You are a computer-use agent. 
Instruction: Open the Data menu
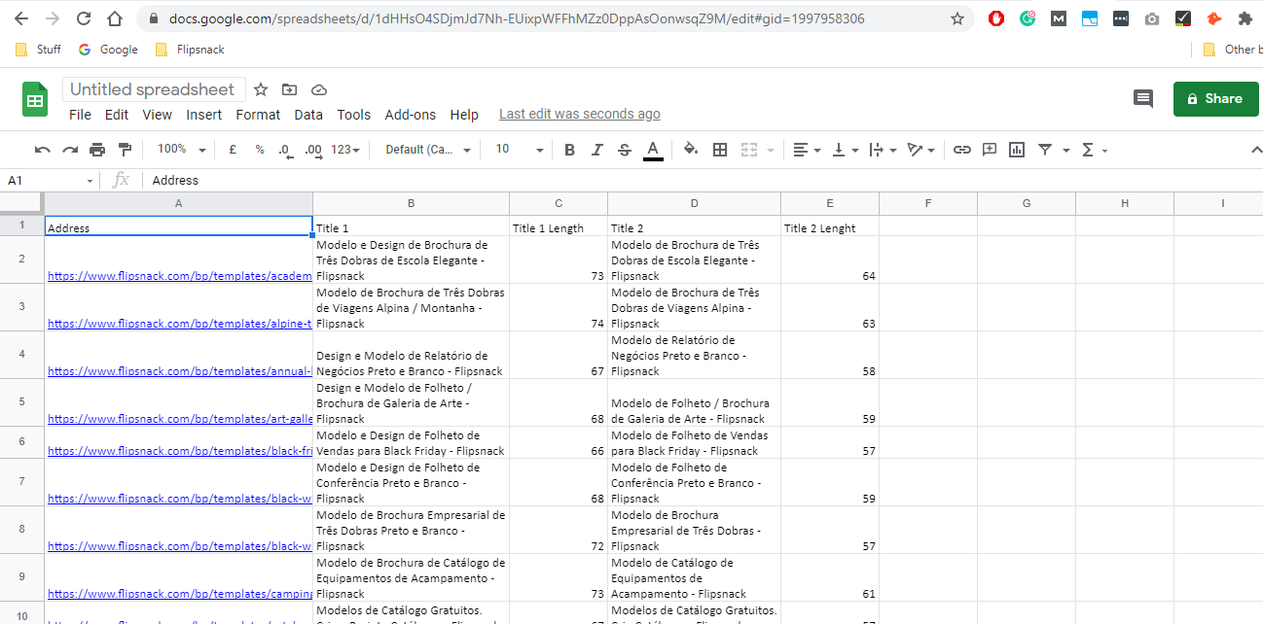pyautogui.click(x=308, y=115)
